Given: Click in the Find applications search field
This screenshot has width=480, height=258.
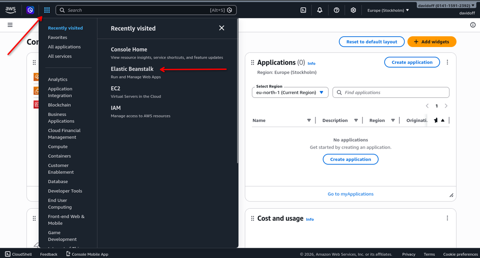Looking at the screenshot, I should 390,92.
